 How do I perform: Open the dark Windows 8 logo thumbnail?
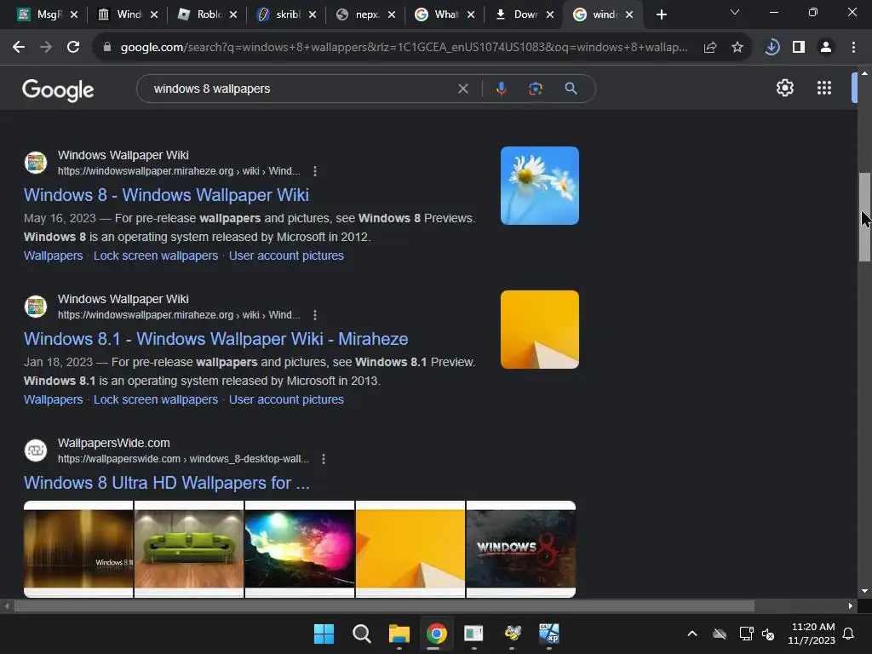pos(521,549)
